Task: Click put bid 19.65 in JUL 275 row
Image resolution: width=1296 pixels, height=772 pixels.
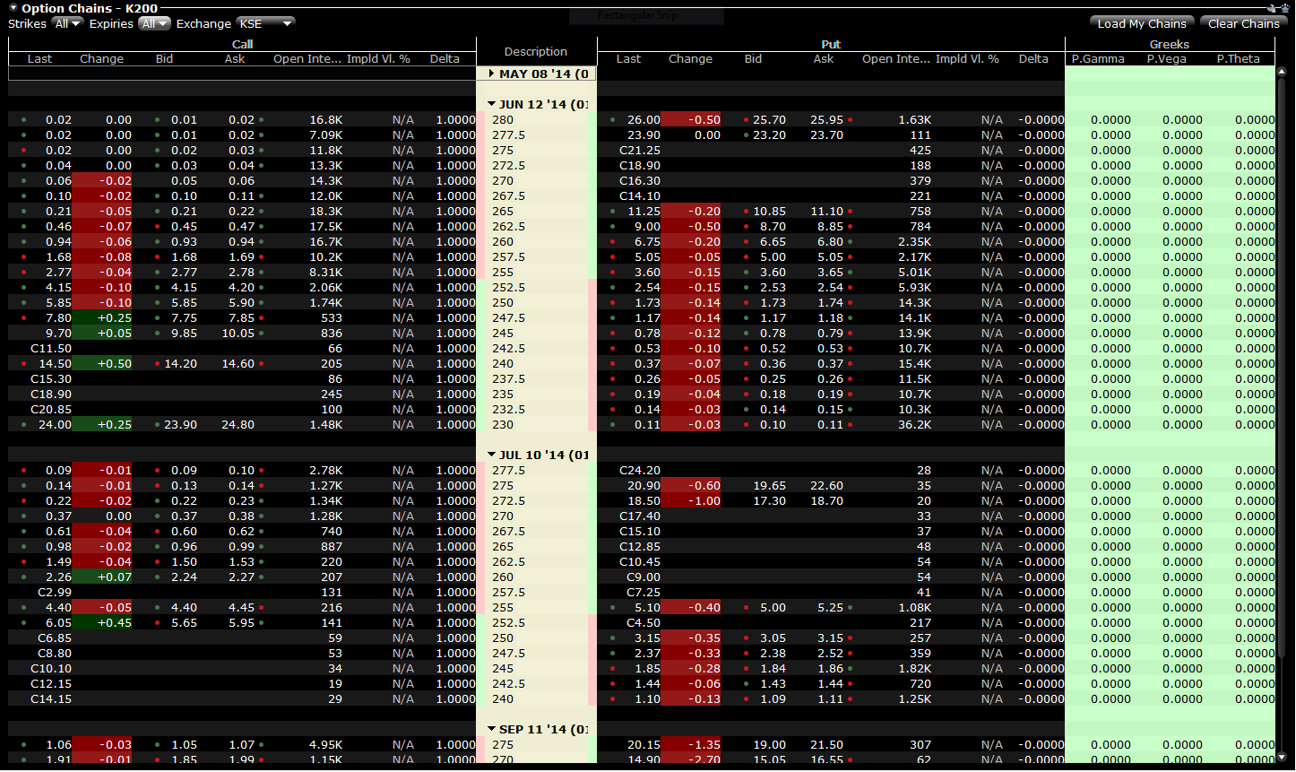Action: (x=770, y=486)
